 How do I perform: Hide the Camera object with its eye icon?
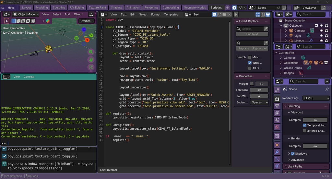click(x=321, y=30)
